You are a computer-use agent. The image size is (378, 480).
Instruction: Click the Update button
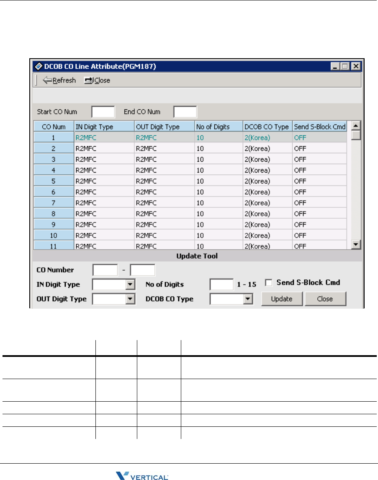point(282,299)
